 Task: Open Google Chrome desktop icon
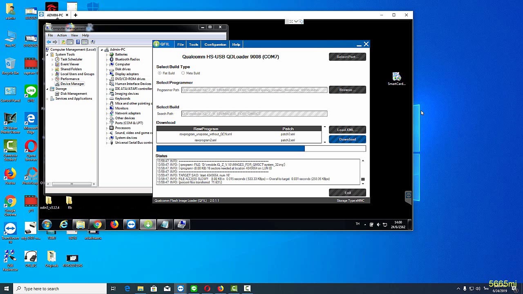(x=10, y=205)
